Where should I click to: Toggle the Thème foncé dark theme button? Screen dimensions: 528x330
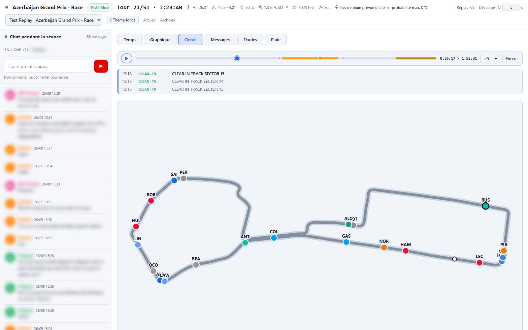122,20
